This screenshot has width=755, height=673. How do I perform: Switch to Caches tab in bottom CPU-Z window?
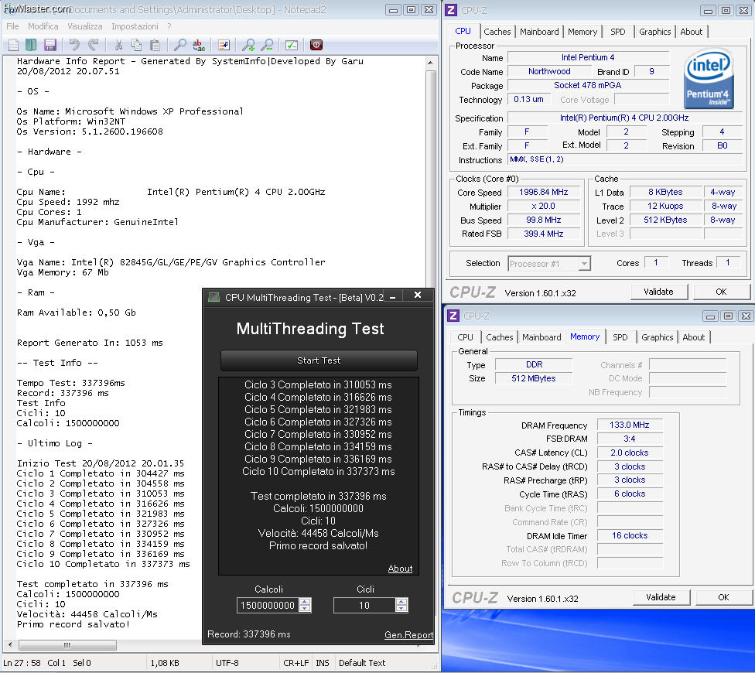click(499, 337)
